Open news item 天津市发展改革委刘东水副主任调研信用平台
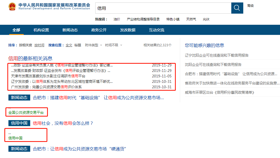Screen dimensions: 280x158 click(x=48, y=76)
